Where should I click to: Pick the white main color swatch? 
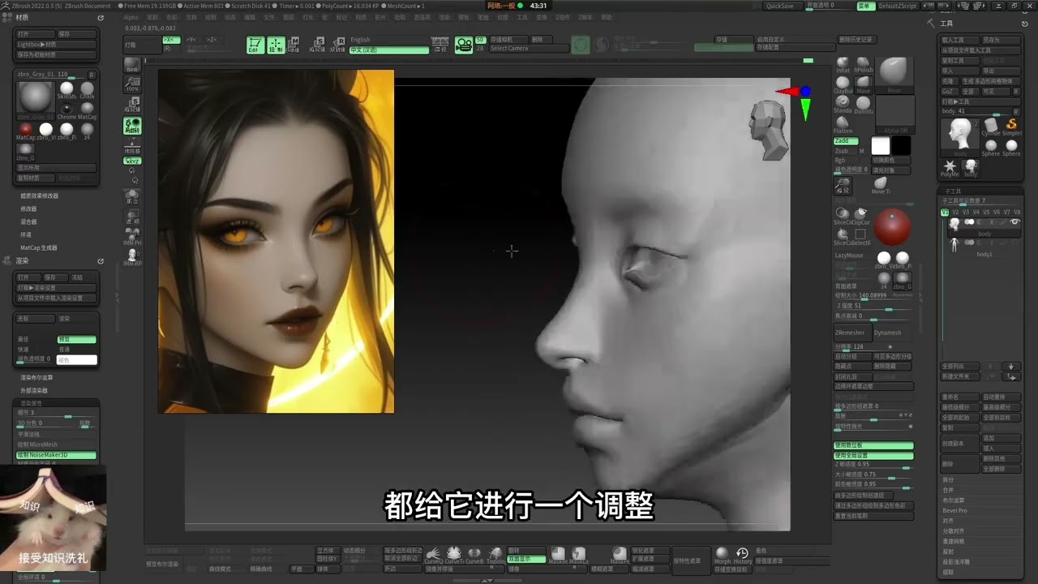click(x=881, y=146)
